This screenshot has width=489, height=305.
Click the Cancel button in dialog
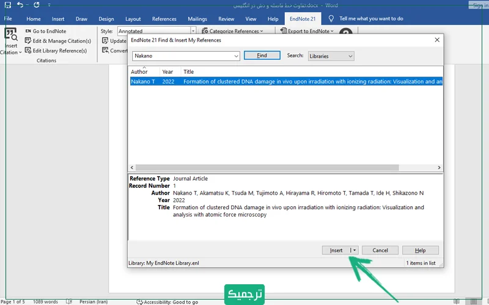[x=380, y=250]
